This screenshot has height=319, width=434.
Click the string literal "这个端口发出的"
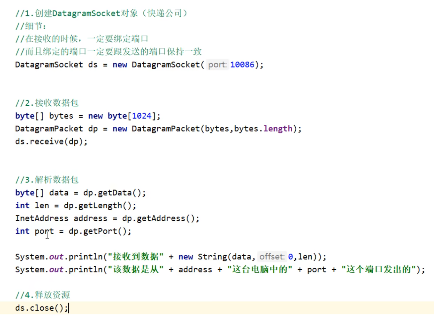pos(379,270)
